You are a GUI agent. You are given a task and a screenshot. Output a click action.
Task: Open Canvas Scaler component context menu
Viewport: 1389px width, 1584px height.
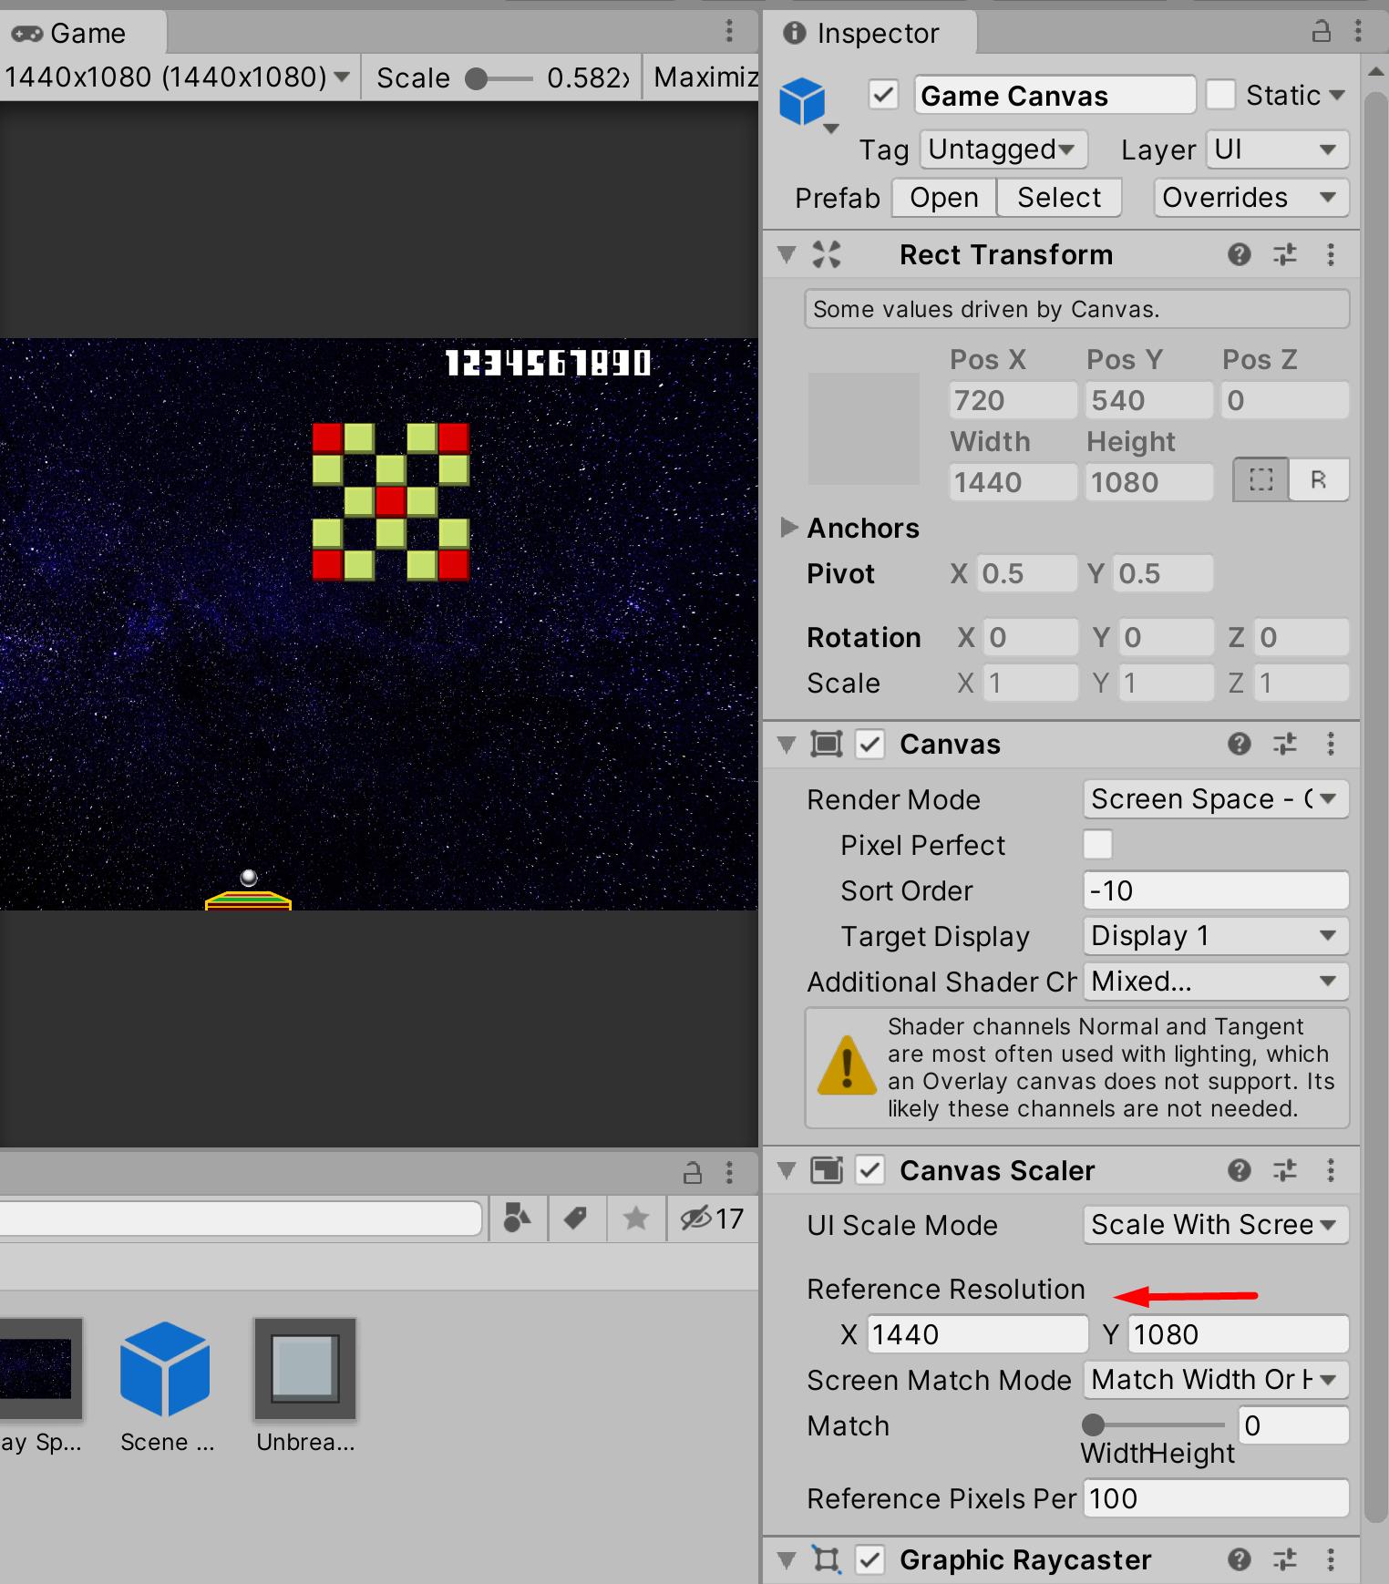[x=1331, y=1170]
